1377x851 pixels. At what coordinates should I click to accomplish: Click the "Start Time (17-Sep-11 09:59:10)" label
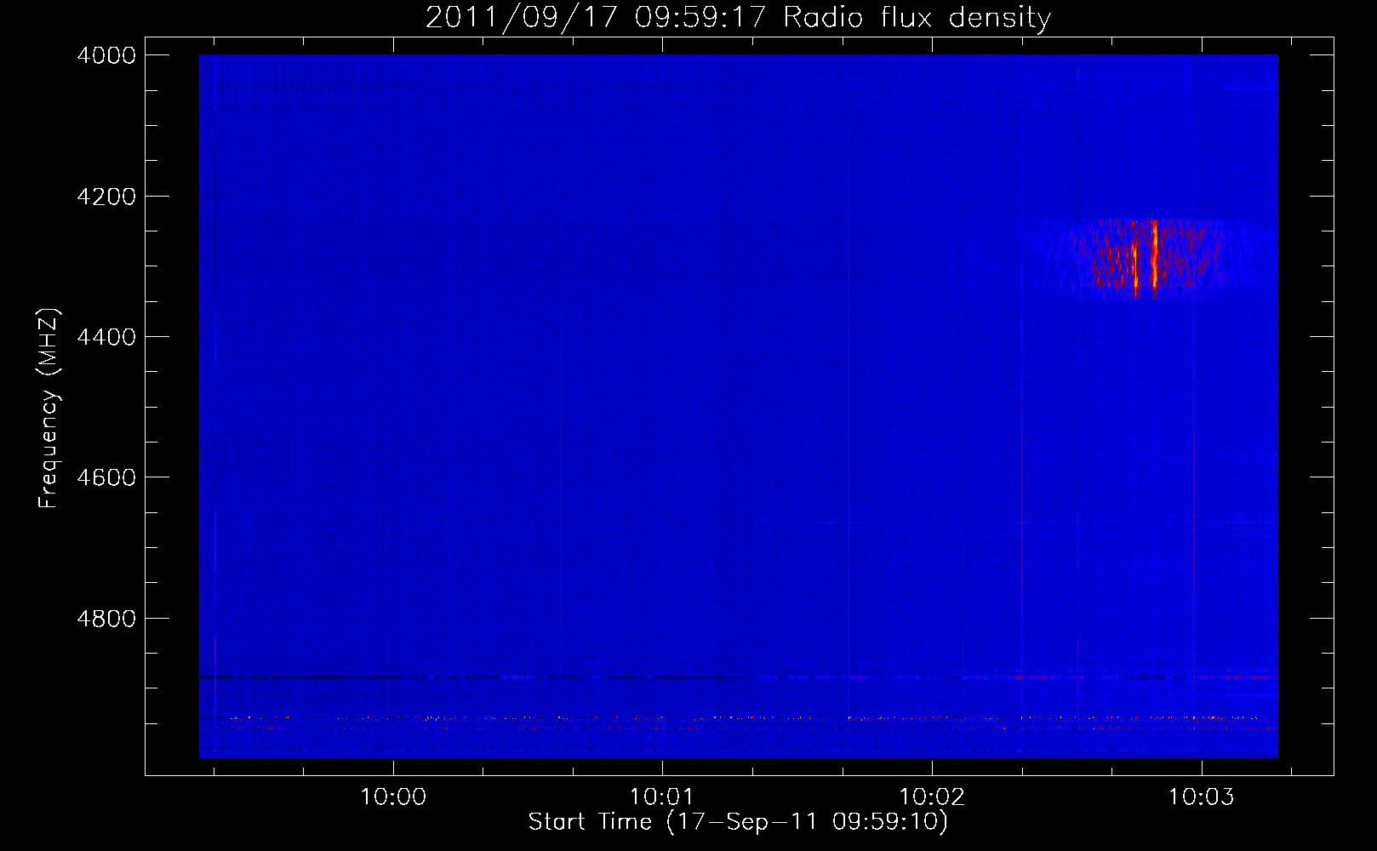pyautogui.click(x=738, y=821)
